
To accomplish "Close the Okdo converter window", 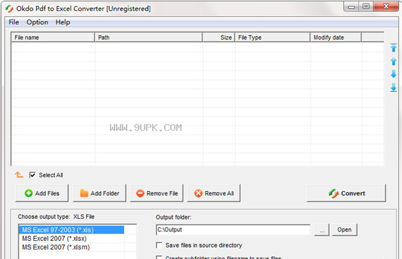I will click(x=386, y=7).
